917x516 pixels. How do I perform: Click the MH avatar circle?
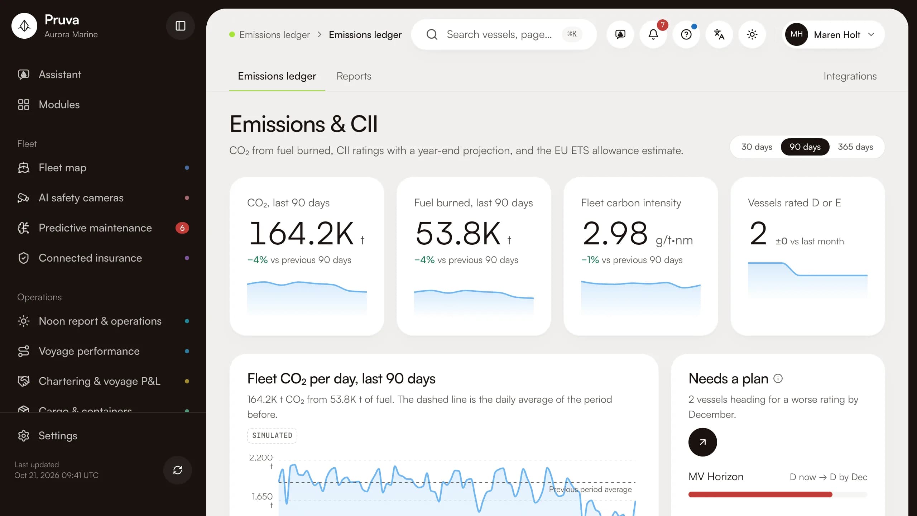click(x=796, y=34)
